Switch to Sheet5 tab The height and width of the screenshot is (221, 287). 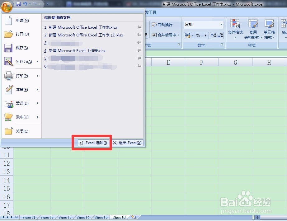coord(101,217)
